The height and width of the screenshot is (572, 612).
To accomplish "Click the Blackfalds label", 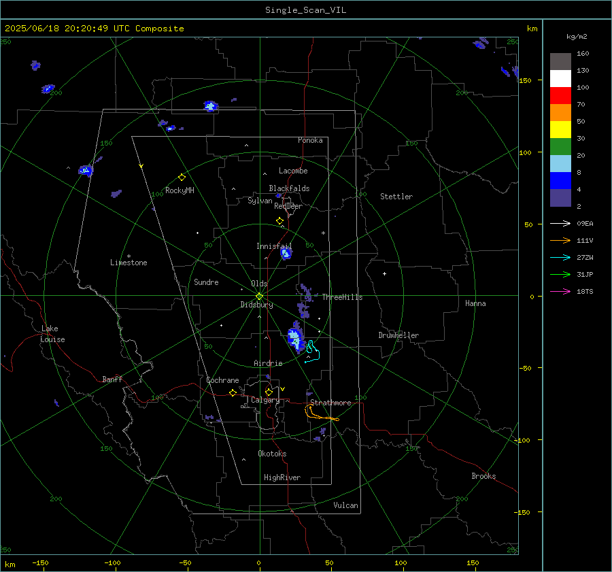I will tap(289, 188).
